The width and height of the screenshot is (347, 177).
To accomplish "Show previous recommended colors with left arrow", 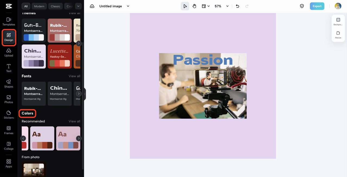I will 23,138.
